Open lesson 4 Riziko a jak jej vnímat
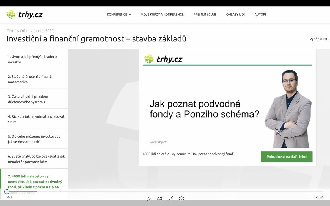The image size is (330, 206). point(34,119)
